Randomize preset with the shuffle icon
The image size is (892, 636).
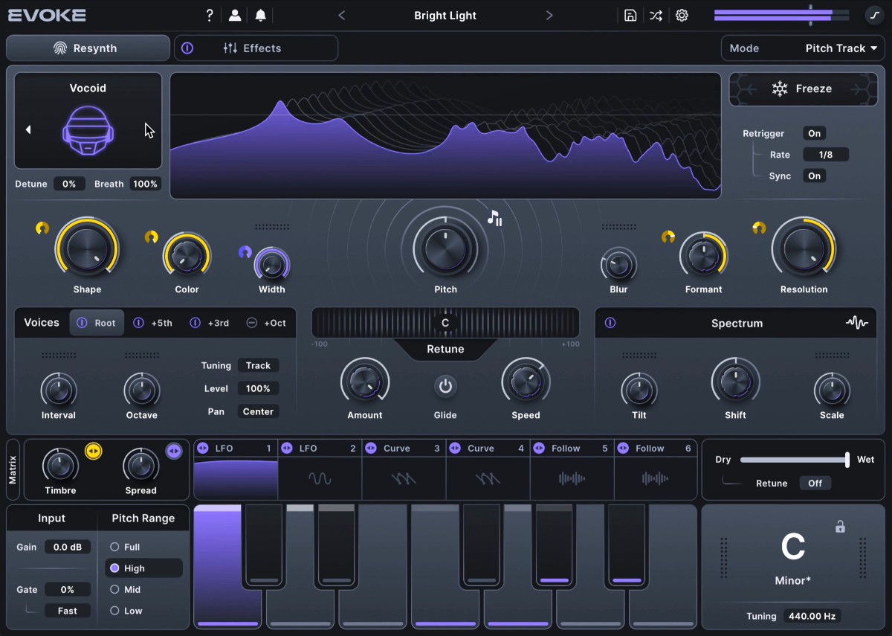point(656,16)
